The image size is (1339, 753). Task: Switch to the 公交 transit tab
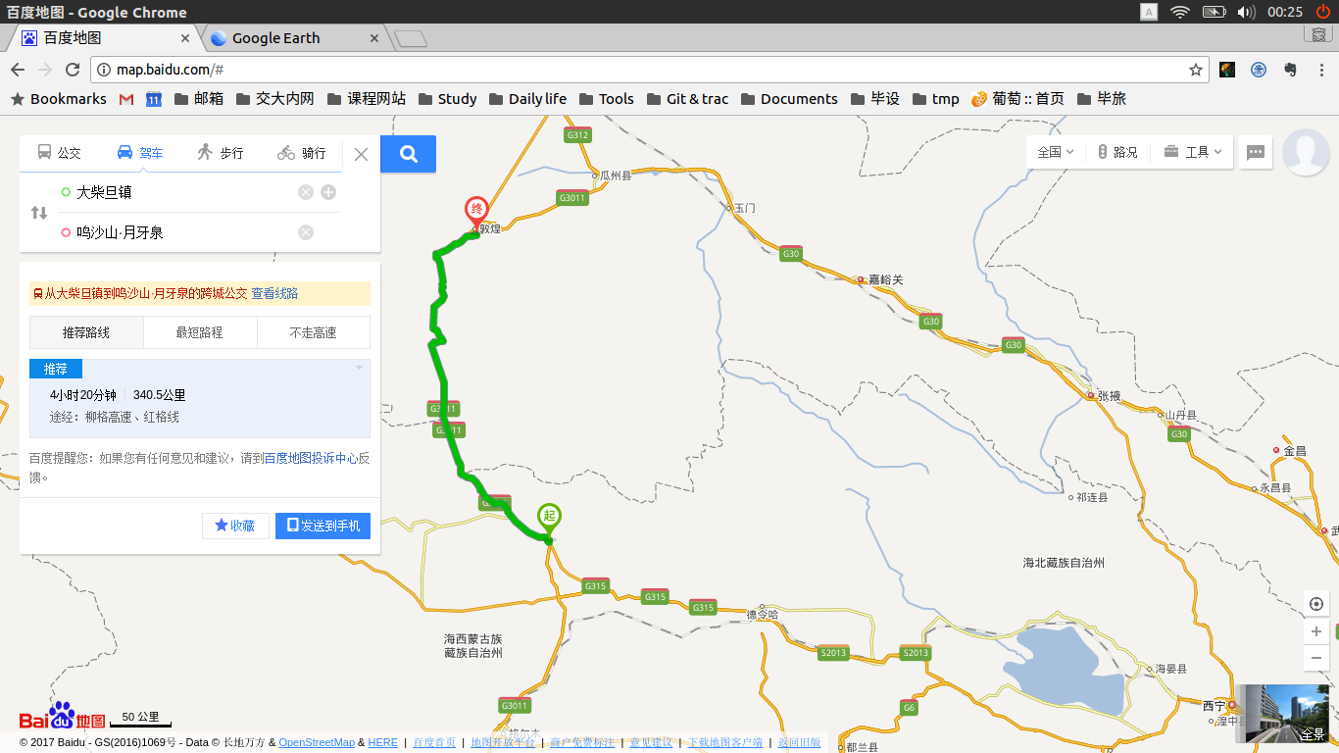[60, 153]
